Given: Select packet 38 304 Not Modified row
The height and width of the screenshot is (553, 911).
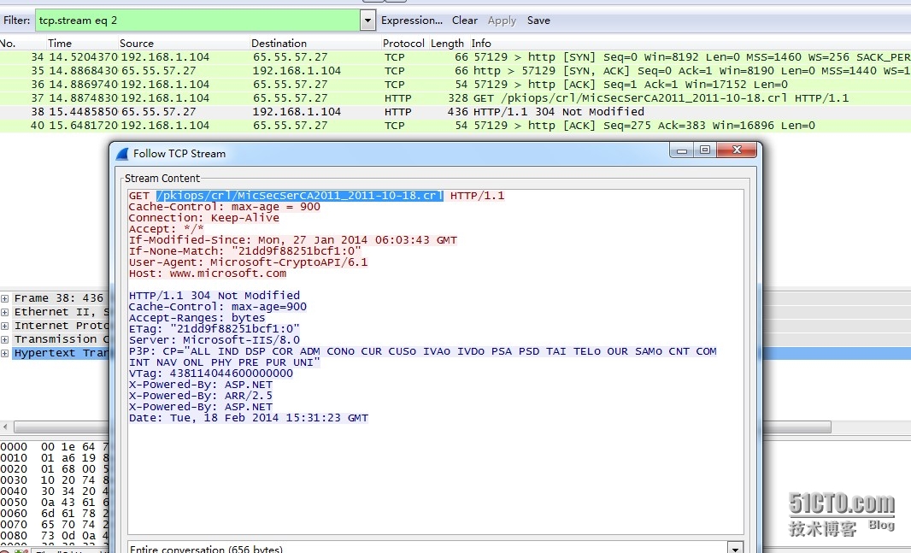Looking at the screenshot, I should 455,111.
